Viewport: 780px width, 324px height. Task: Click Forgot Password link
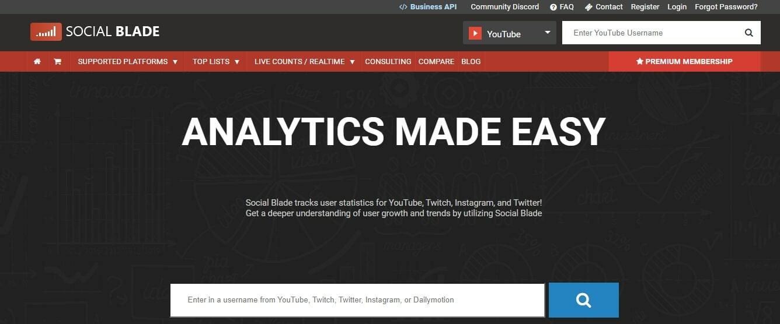click(x=726, y=7)
